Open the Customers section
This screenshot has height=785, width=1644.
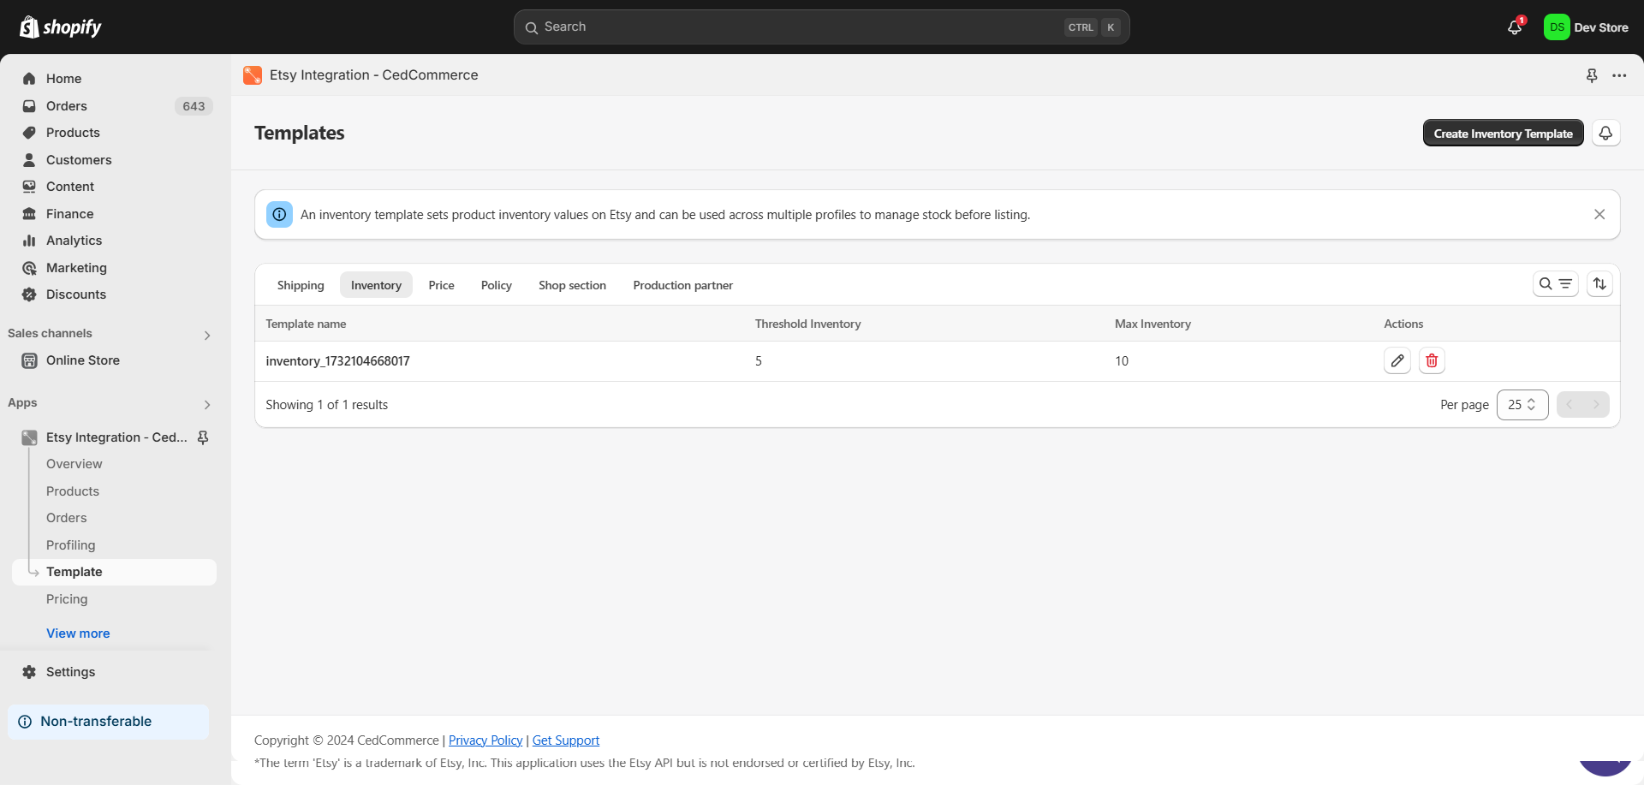pos(79,160)
